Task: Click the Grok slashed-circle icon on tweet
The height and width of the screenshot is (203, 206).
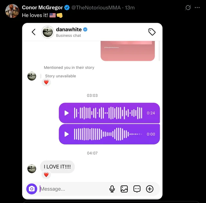Action: click(x=188, y=7)
